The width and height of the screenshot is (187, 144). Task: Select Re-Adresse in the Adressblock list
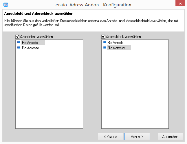pyautogui.click(x=116, y=48)
